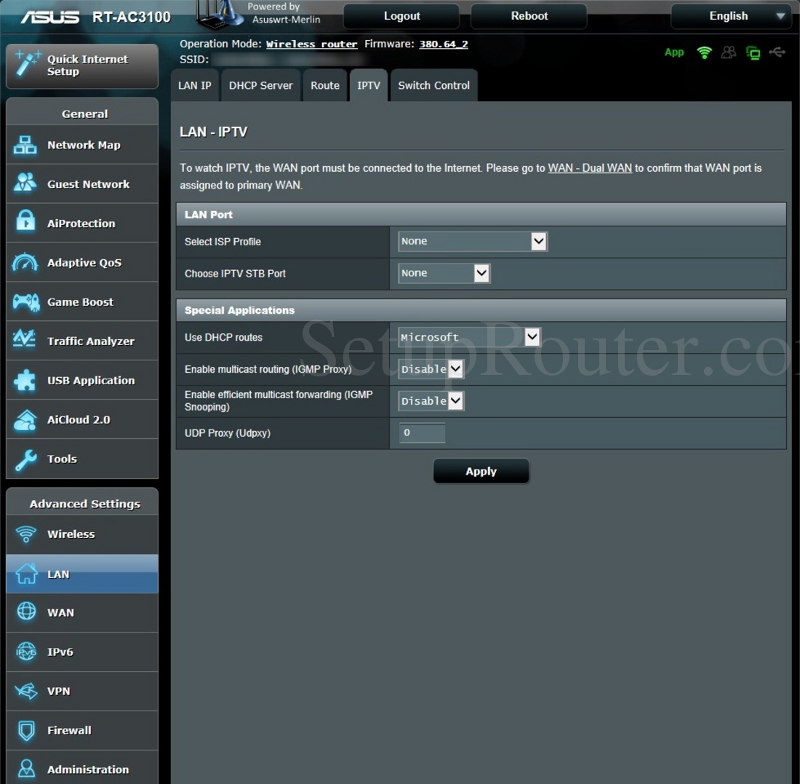This screenshot has width=800, height=784.
Task: Change the English language selector
Action: click(729, 15)
